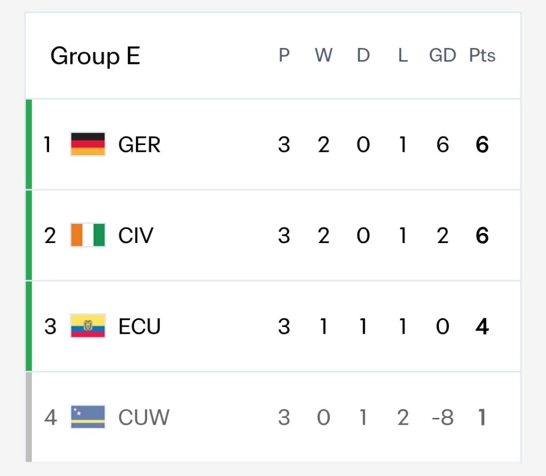Click the Group E heading
Screen dimensions: 546x476
pos(95,56)
